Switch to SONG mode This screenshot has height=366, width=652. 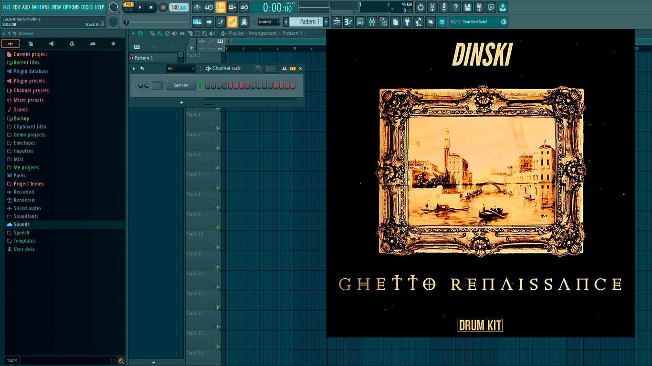(128, 10)
